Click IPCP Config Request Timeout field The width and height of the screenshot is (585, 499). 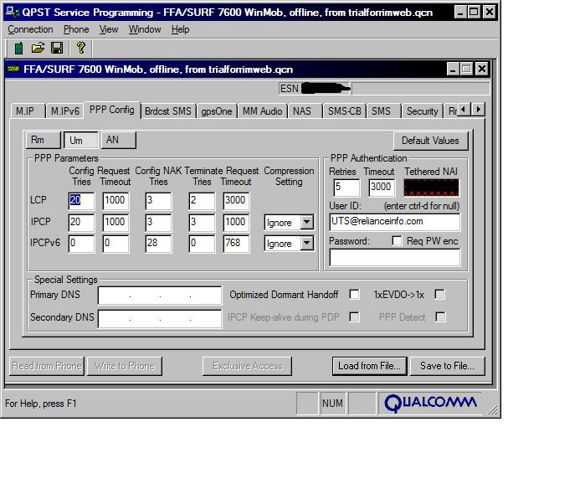(115, 223)
